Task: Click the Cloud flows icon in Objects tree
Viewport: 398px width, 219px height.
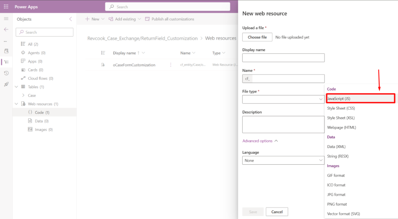Action: tap(23, 78)
